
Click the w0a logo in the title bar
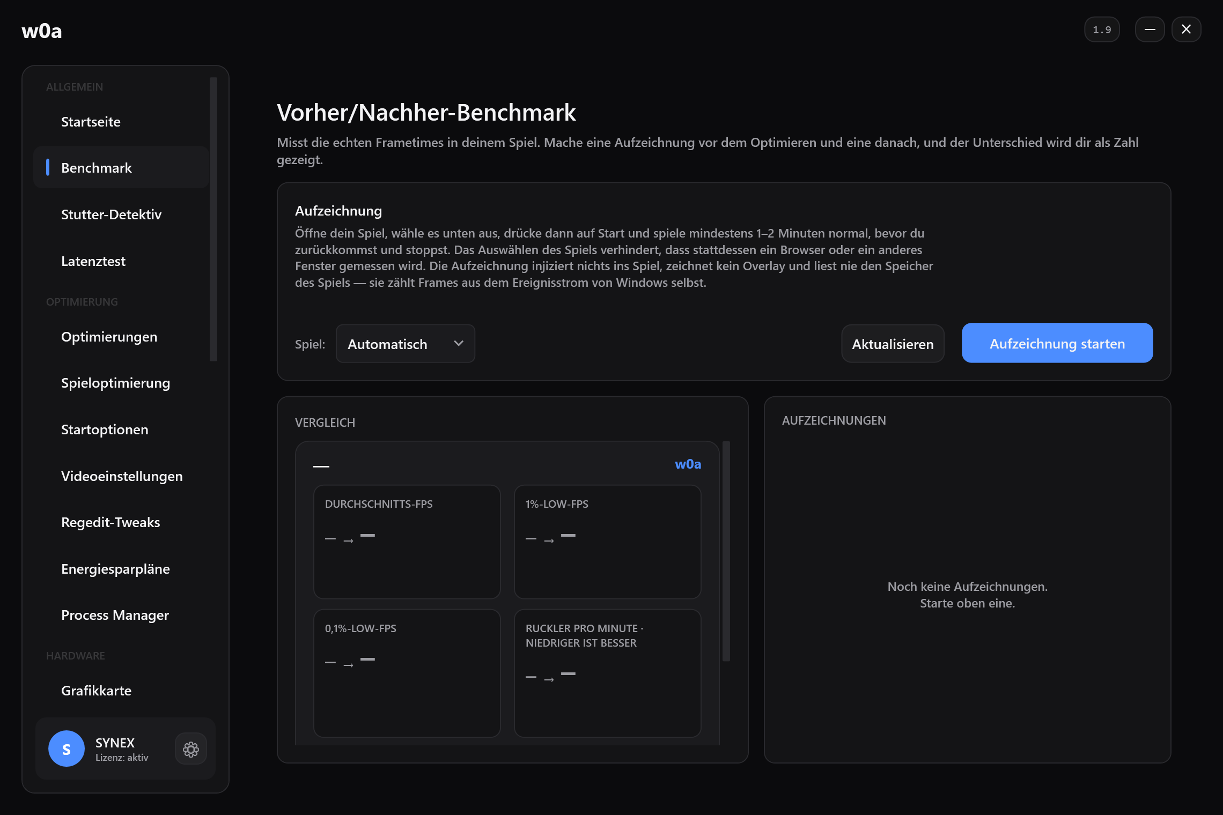pyautogui.click(x=42, y=31)
